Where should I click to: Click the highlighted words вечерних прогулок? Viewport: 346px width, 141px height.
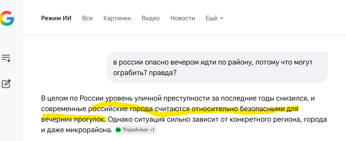click(73, 120)
